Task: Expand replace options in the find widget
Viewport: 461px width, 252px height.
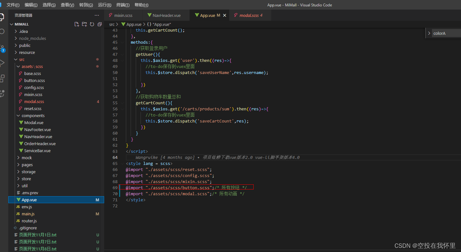Action: pyautogui.click(x=429, y=33)
